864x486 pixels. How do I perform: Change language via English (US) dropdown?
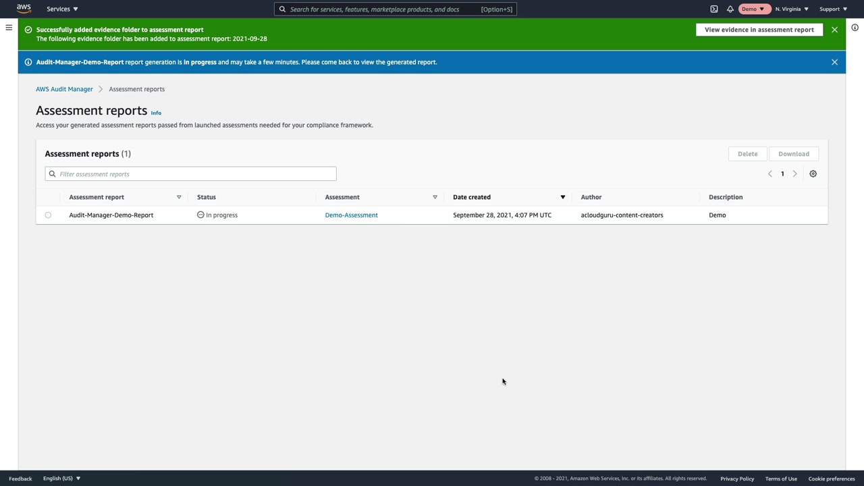click(x=61, y=479)
